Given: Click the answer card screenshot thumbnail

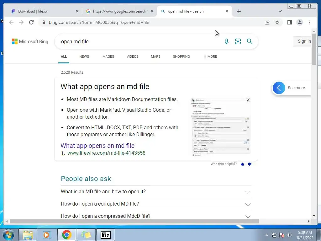Looking at the screenshot, I should 221,127.
